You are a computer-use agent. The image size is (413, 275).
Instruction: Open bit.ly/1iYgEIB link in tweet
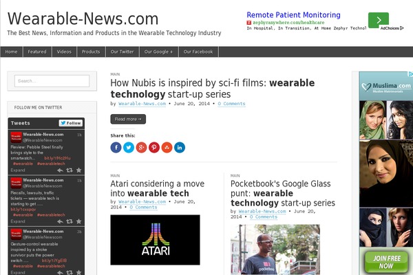(x=54, y=261)
